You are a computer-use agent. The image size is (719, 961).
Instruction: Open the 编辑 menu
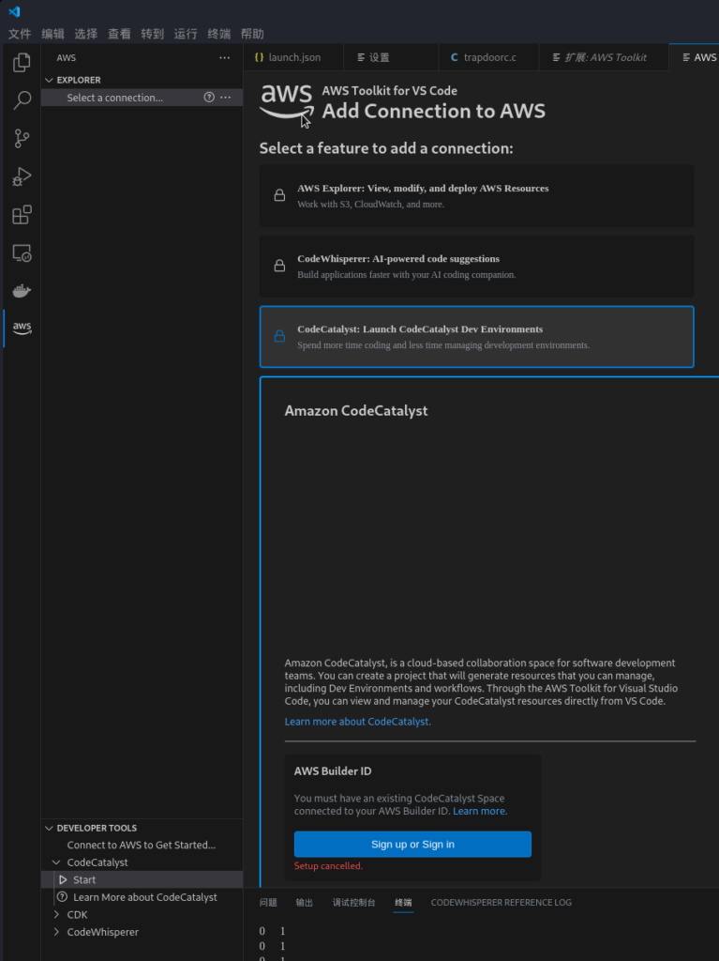[x=52, y=34]
